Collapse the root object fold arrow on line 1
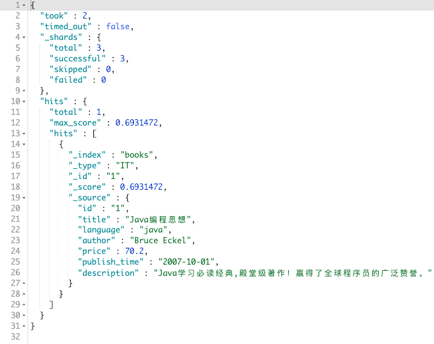Viewport: 434px width, 344px height. tap(24, 5)
